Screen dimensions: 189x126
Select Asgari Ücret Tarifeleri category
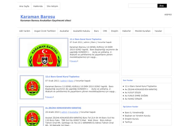click(45, 31)
